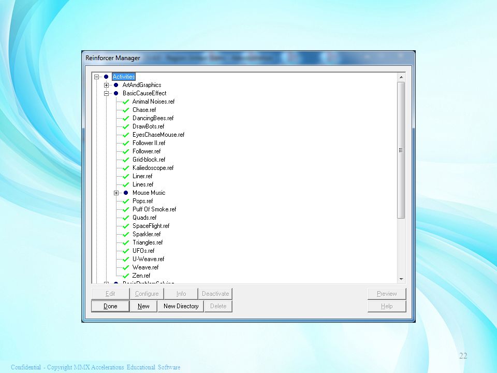Expand the ArtAndGraphics folder
This screenshot has width=497, height=373.
(107, 85)
